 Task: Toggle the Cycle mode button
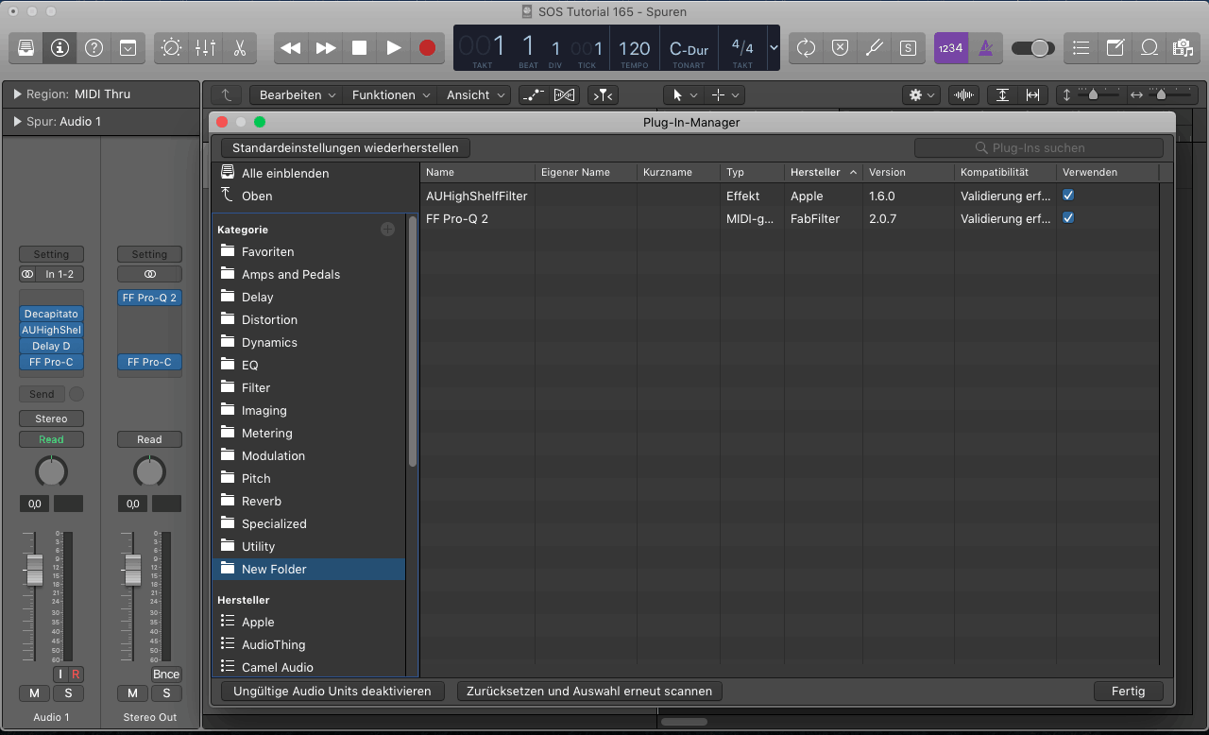[806, 47]
